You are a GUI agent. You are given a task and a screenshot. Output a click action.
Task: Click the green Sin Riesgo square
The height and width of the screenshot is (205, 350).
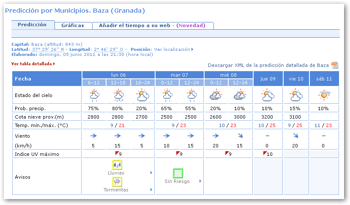pos(178,173)
